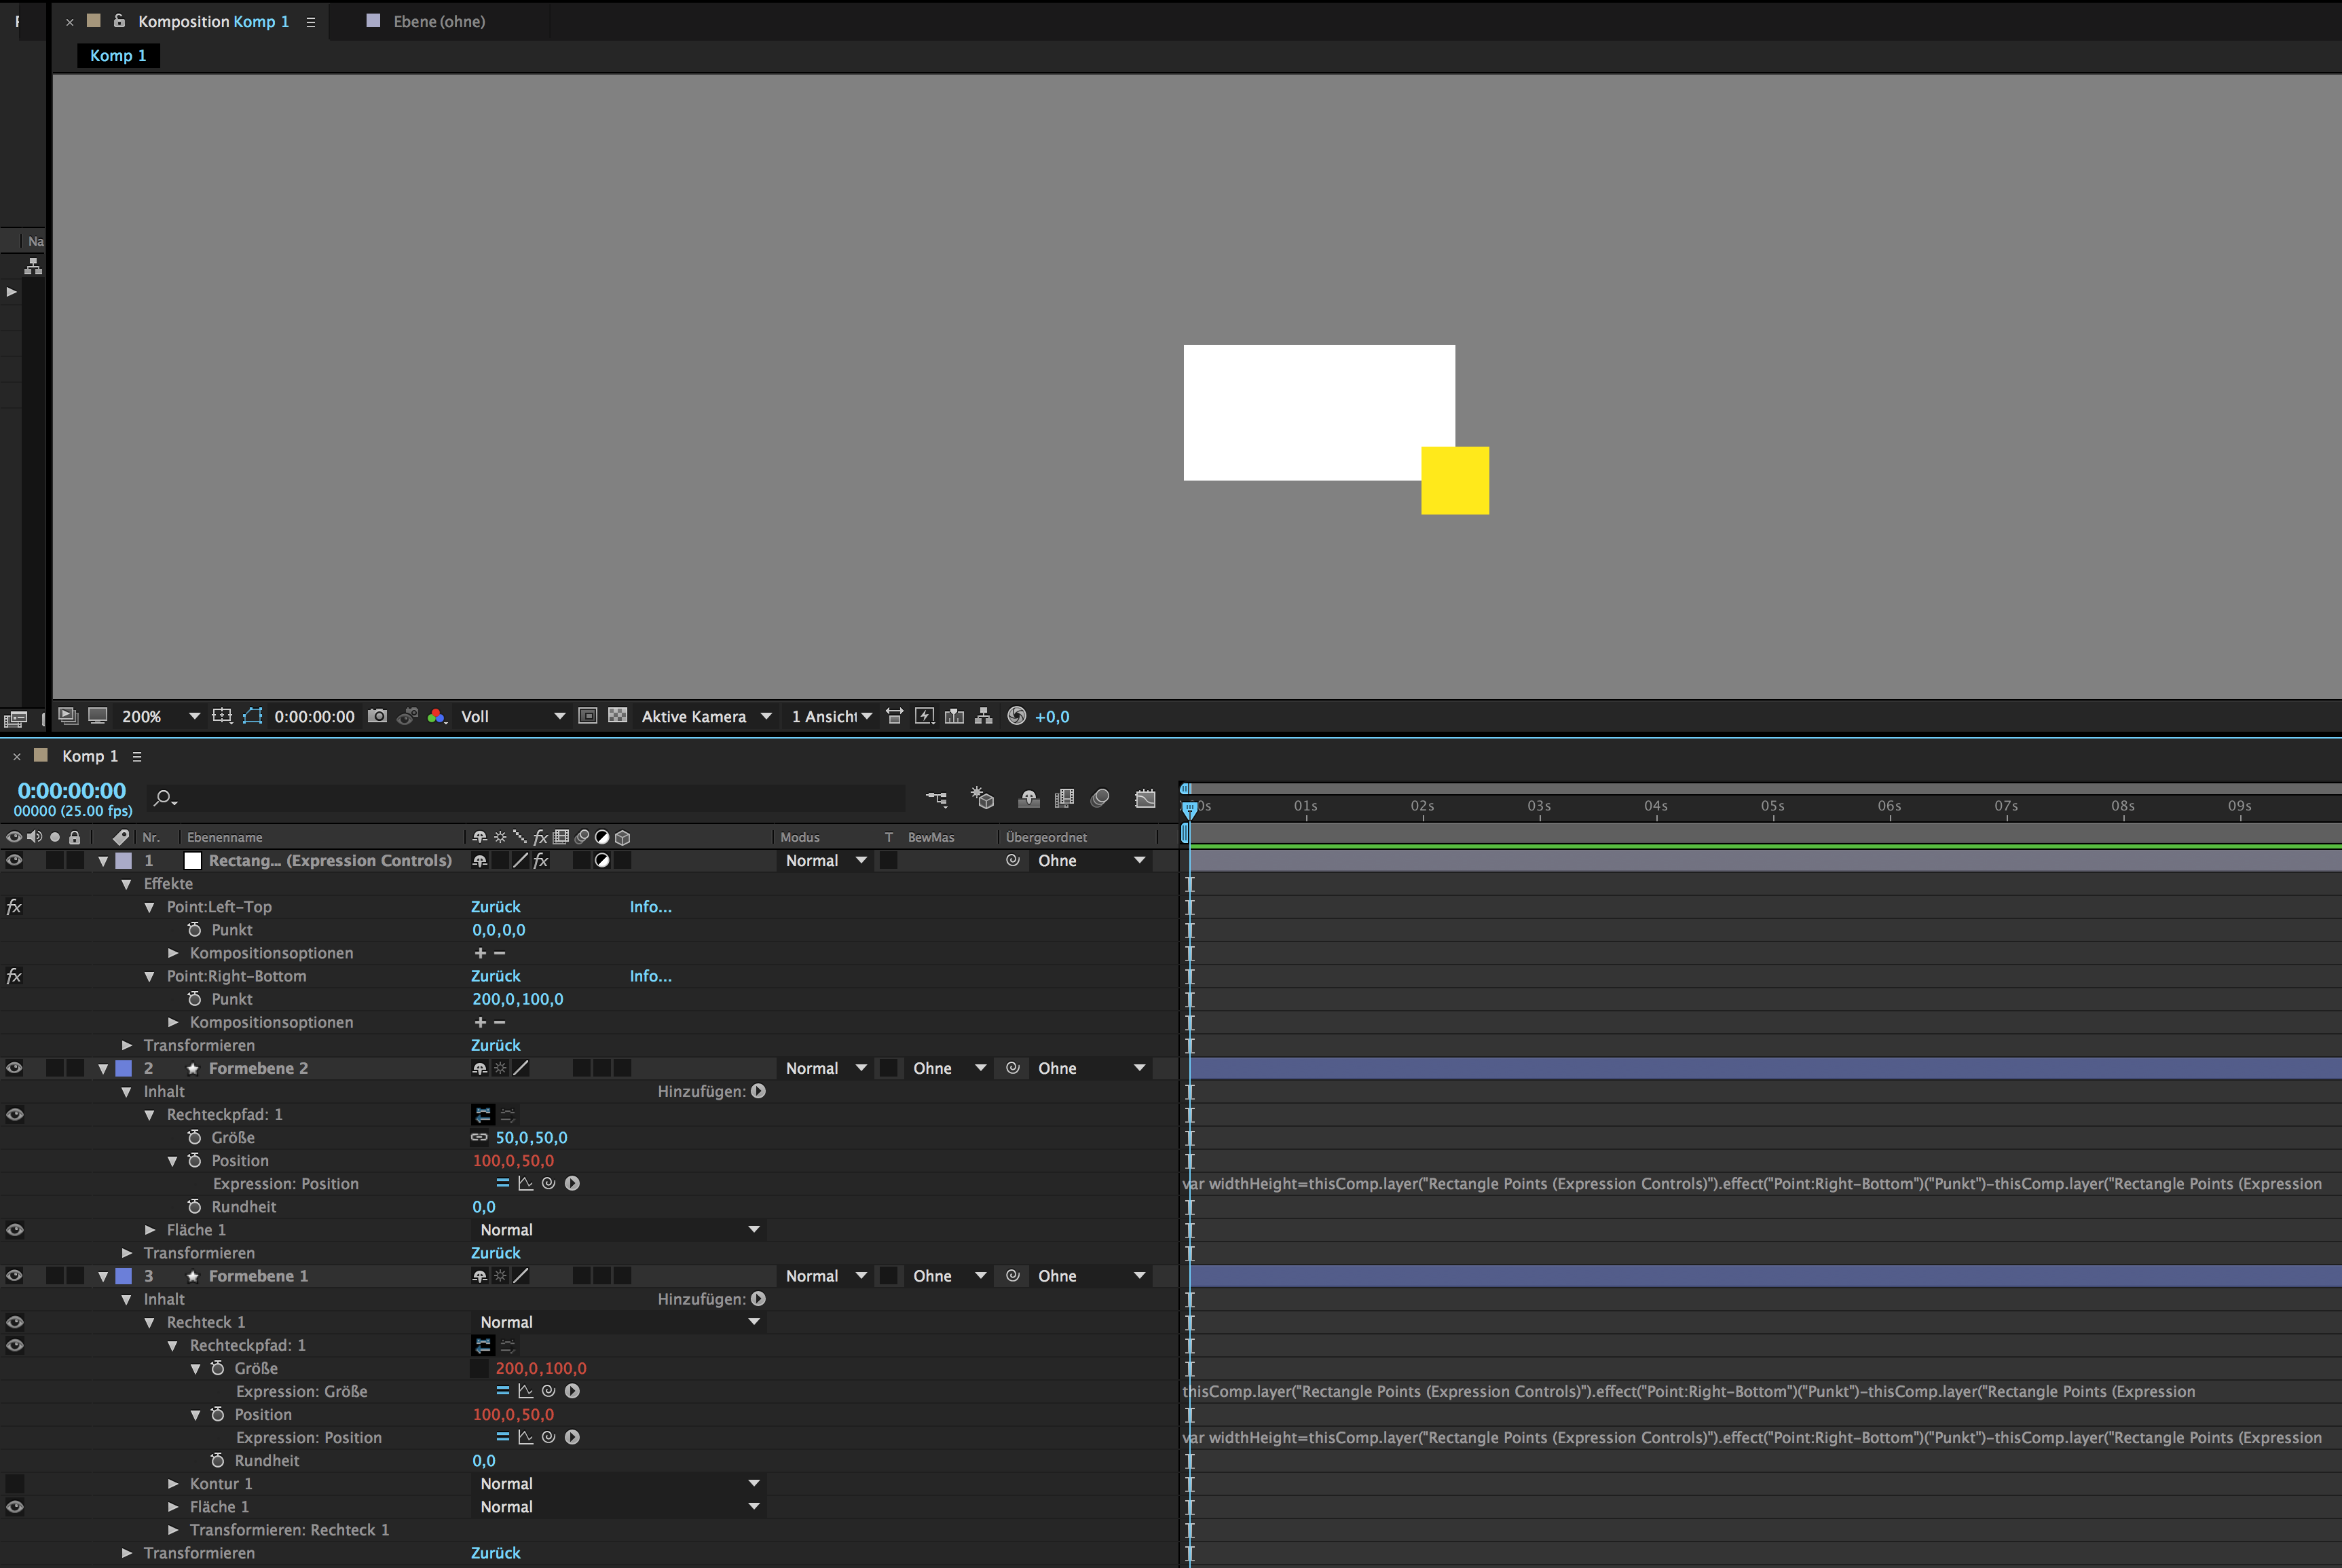The width and height of the screenshot is (2342, 1568).
Task: Open the 200% magnification dropdown
Action: coord(194,716)
